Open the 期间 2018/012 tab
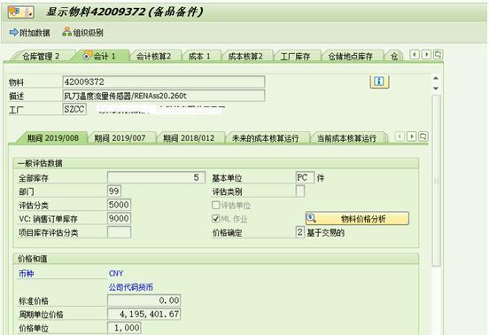This screenshot has height=335, width=489. coord(189,138)
